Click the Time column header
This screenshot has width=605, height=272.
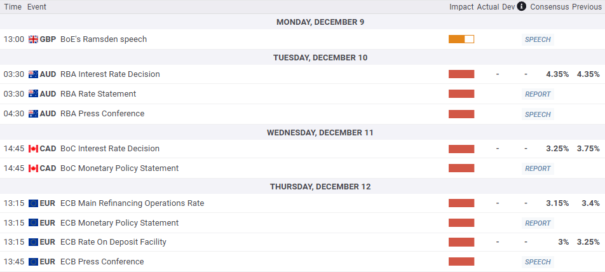13,6
